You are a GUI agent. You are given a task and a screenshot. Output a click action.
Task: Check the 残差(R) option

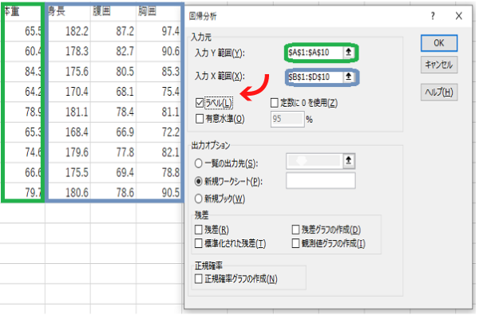click(199, 230)
